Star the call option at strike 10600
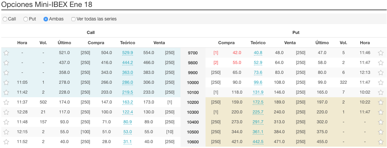 point(6,142)
